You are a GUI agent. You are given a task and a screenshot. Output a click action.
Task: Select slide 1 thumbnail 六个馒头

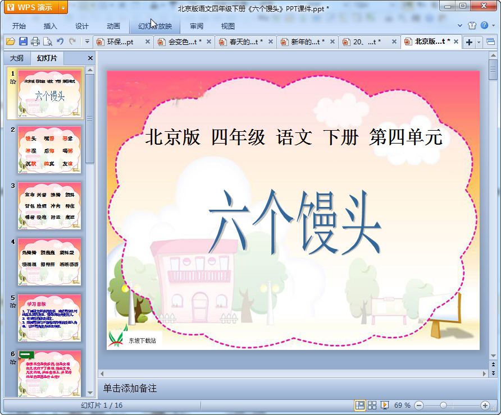tap(49, 94)
